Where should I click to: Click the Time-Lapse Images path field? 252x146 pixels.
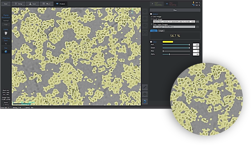pos(174,27)
